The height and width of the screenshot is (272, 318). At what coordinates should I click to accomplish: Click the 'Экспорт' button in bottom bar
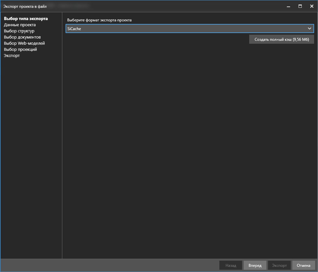click(279, 266)
